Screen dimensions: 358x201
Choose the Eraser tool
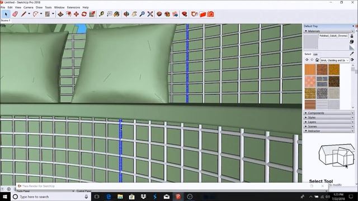15,14
